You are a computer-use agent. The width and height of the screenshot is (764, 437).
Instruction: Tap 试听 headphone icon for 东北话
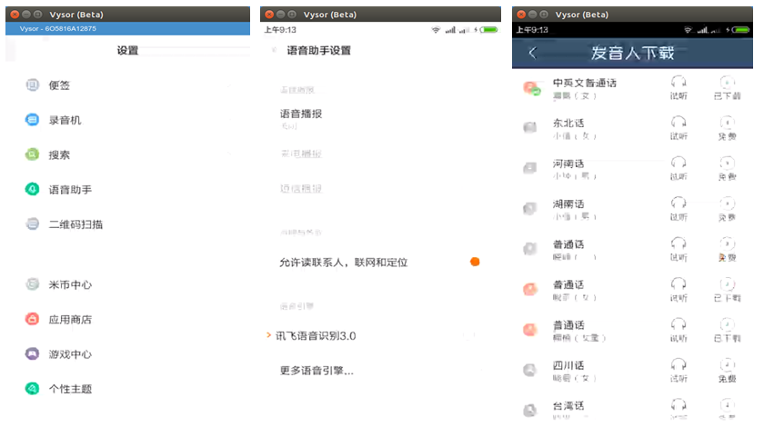coord(679,122)
